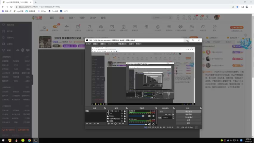Click the Douyu search input field
This screenshot has width=254, height=143.
pos(160,18)
